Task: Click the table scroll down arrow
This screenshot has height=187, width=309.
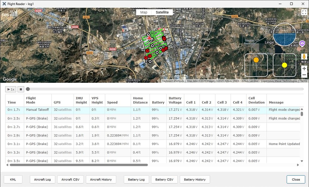Action: [302, 161]
